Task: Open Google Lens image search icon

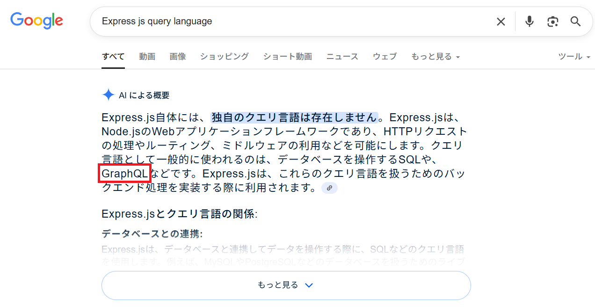Action: click(x=552, y=22)
